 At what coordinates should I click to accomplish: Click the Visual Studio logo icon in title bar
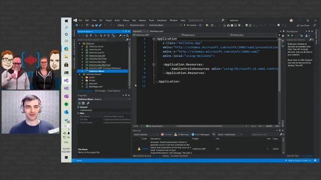tap(75, 20)
